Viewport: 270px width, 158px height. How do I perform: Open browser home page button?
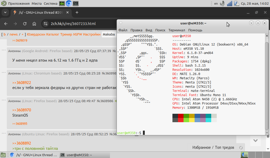tap(34, 24)
